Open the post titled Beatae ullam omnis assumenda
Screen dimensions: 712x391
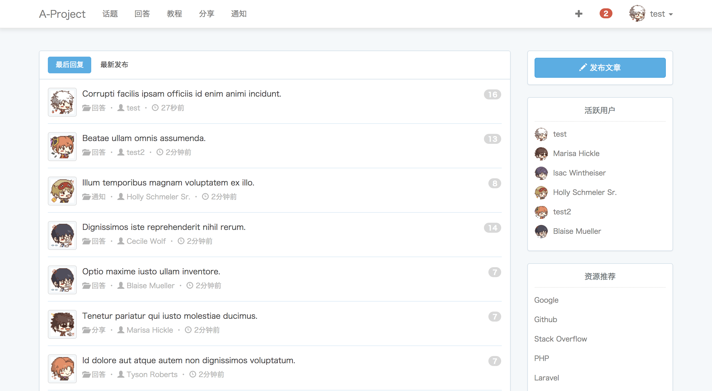click(x=144, y=138)
